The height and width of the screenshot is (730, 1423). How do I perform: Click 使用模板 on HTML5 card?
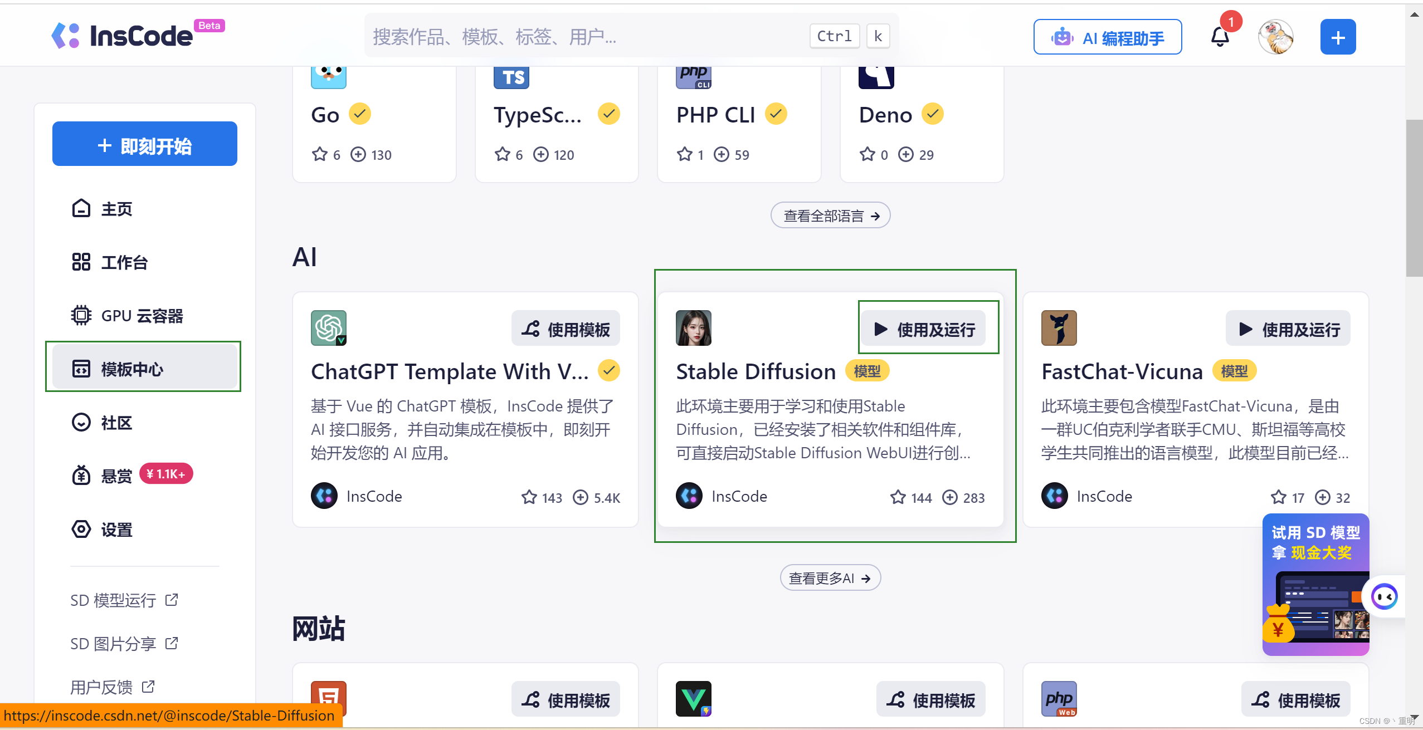(x=566, y=700)
